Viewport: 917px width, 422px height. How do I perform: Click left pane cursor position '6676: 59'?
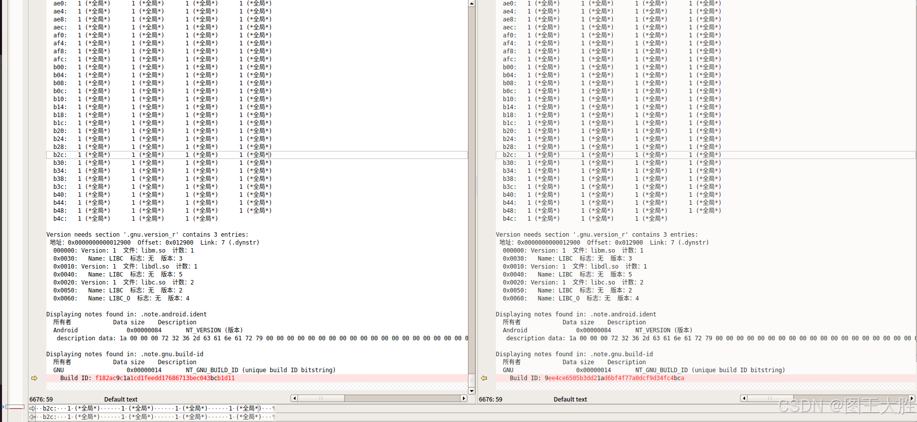point(41,400)
